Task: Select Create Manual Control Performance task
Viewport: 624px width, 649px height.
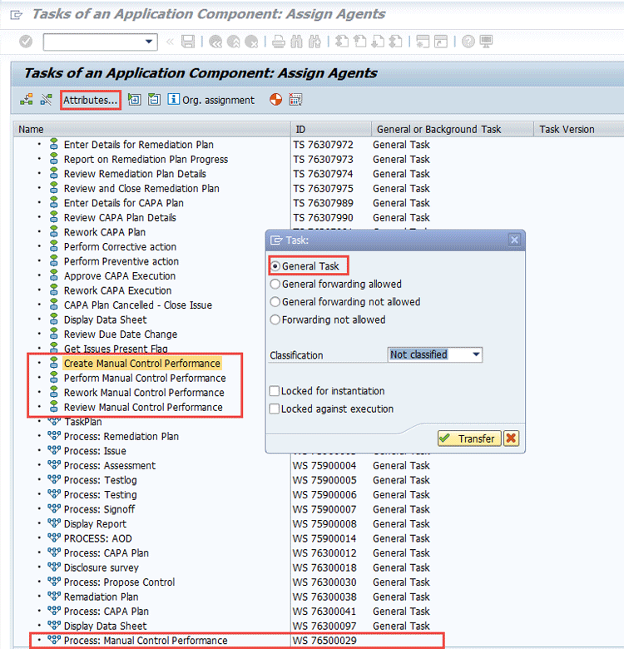Action: coord(141,364)
